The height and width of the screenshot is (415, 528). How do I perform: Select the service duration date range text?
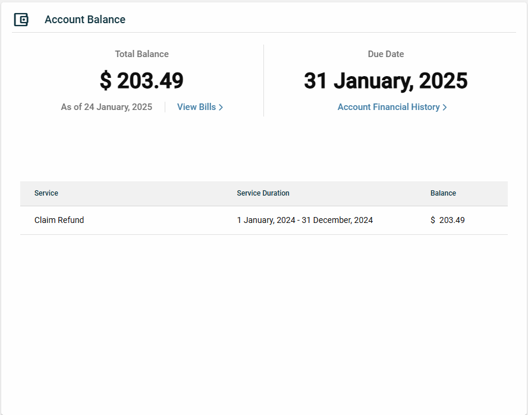(305, 220)
